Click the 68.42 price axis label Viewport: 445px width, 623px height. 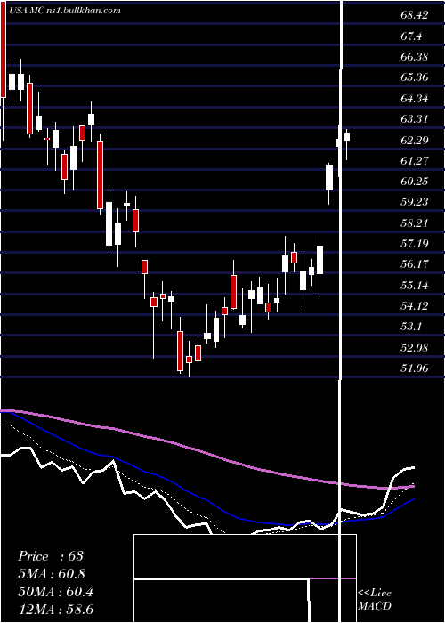(x=415, y=15)
